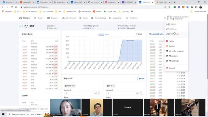
Task: Open the tab search chevron in Chrome title bar
Action: [x=186, y=2]
